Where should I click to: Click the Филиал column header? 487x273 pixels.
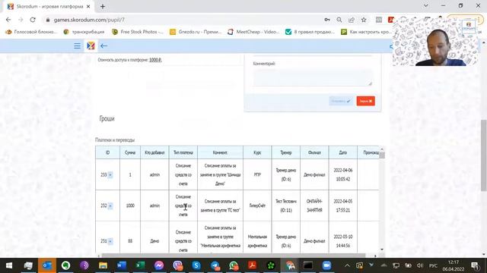(314, 152)
